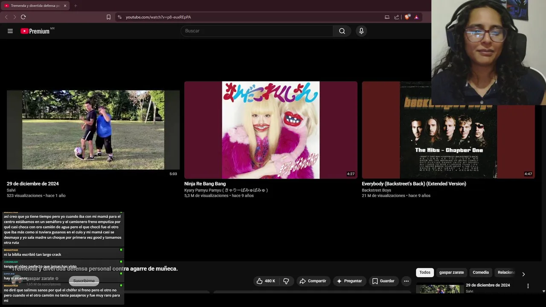Open sidebar video title 29 de diciembre de 2024
This screenshot has width=546, height=307.
(x=488, y=285)
